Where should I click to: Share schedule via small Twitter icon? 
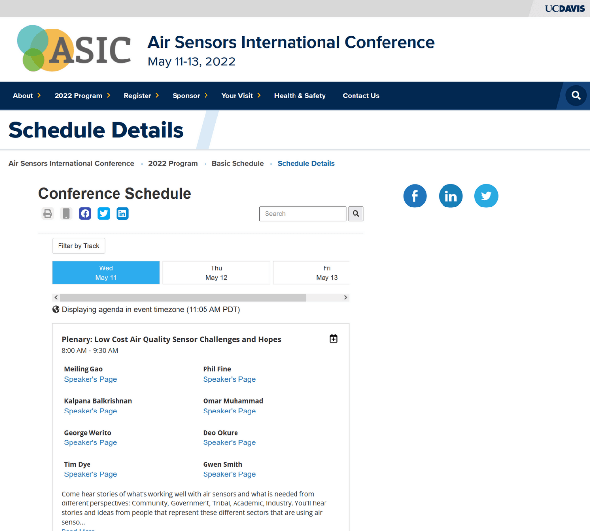[x=104, y=213]
